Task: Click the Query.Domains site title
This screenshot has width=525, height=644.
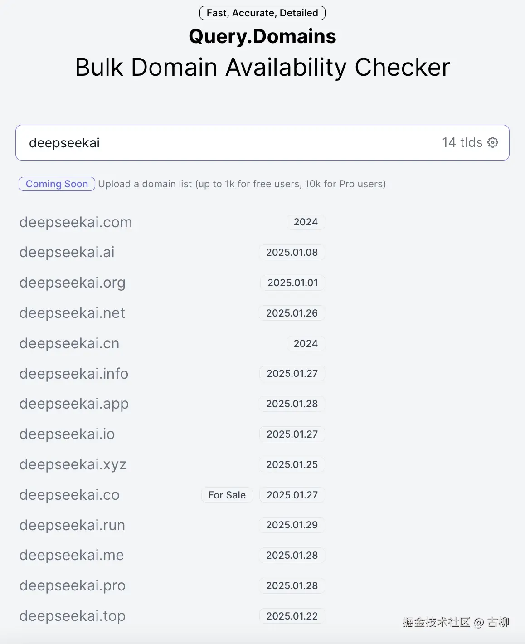Action: [x=262, y=36]
